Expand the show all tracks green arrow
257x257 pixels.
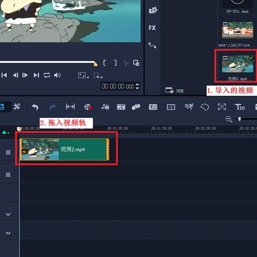5,132
